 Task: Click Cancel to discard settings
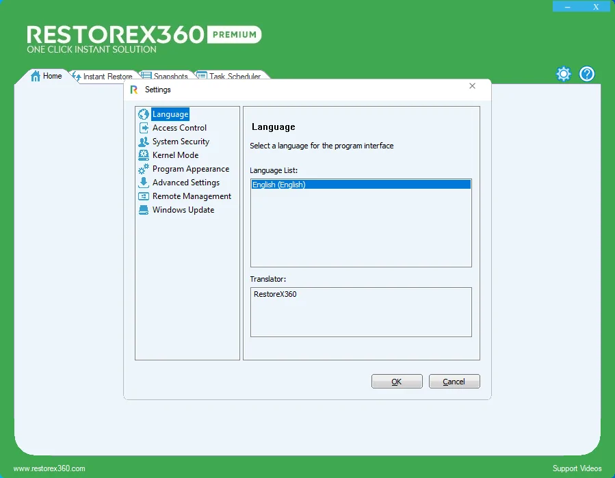(454, 382)
